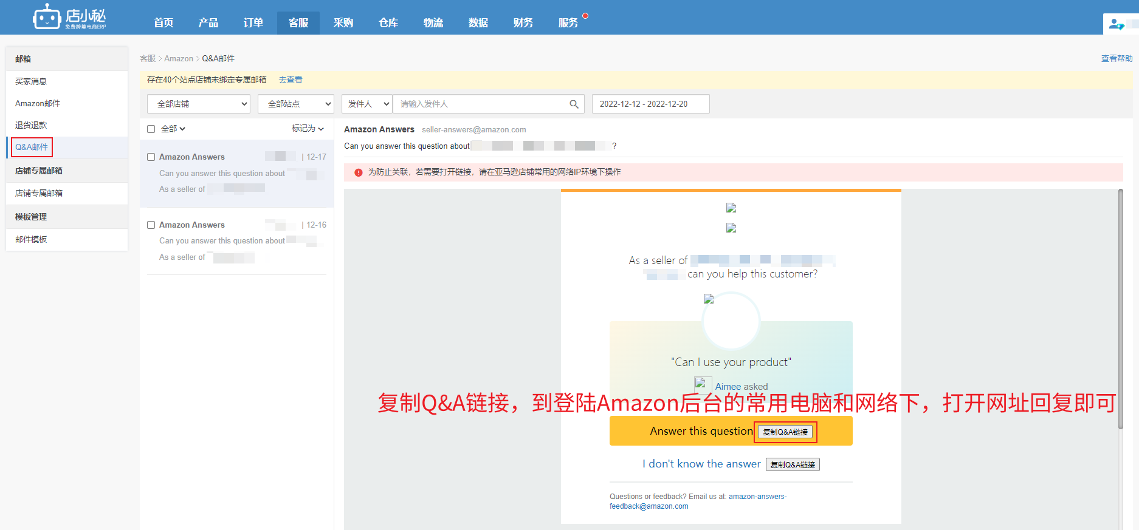Image resolution: width=1139 pixels, height=530 pixels.
Task: Select Q&A邮件 in sidebar
Action: click(x=67, y=147)
